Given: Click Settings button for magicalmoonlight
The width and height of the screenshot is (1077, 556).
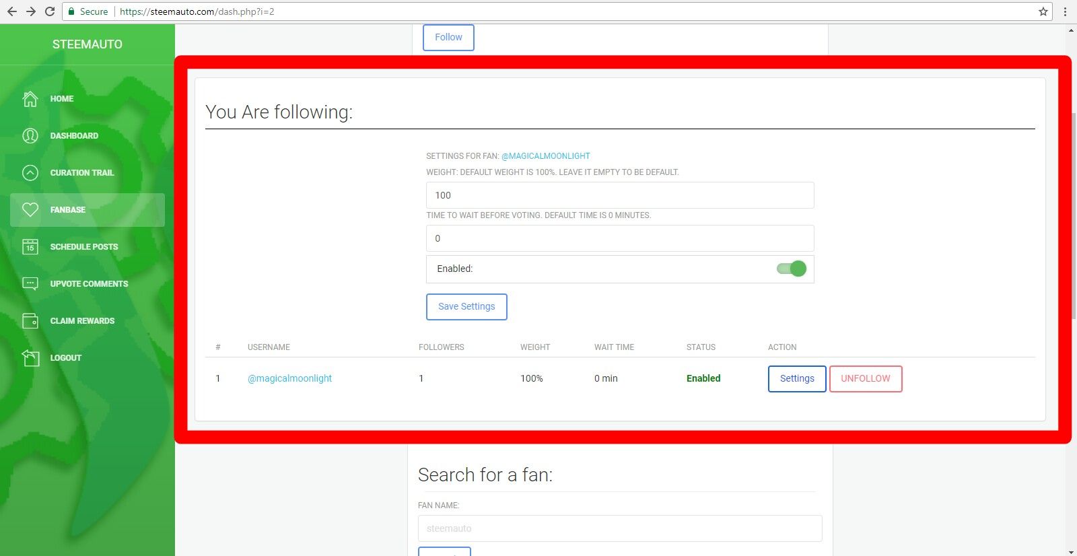Looking at the screenshot, I should 797,378.
